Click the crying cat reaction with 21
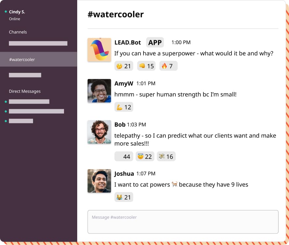This screenshot has width=289, height=245. tap(124, 197)
